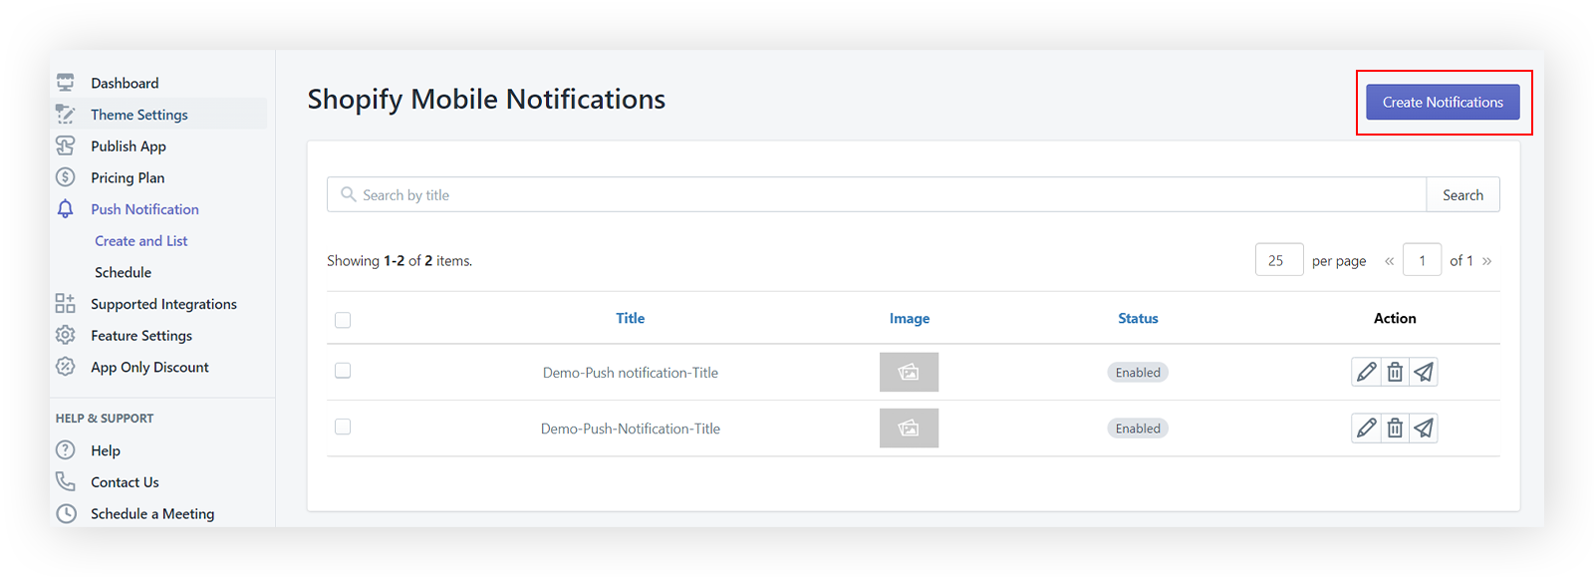
Task: Click the Push Notification bell icon
Action: (65, 208)
